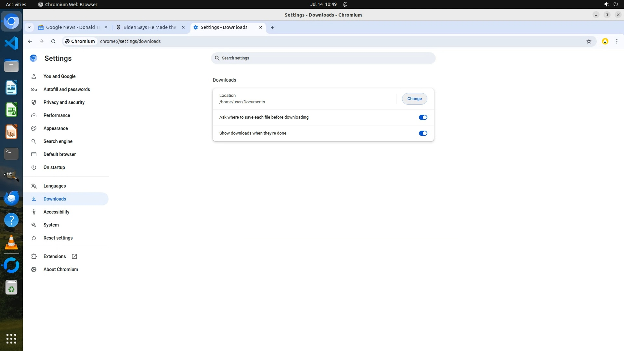Bookmark this page with star icon
Viewport: 624px width, 351px height.
589,41
